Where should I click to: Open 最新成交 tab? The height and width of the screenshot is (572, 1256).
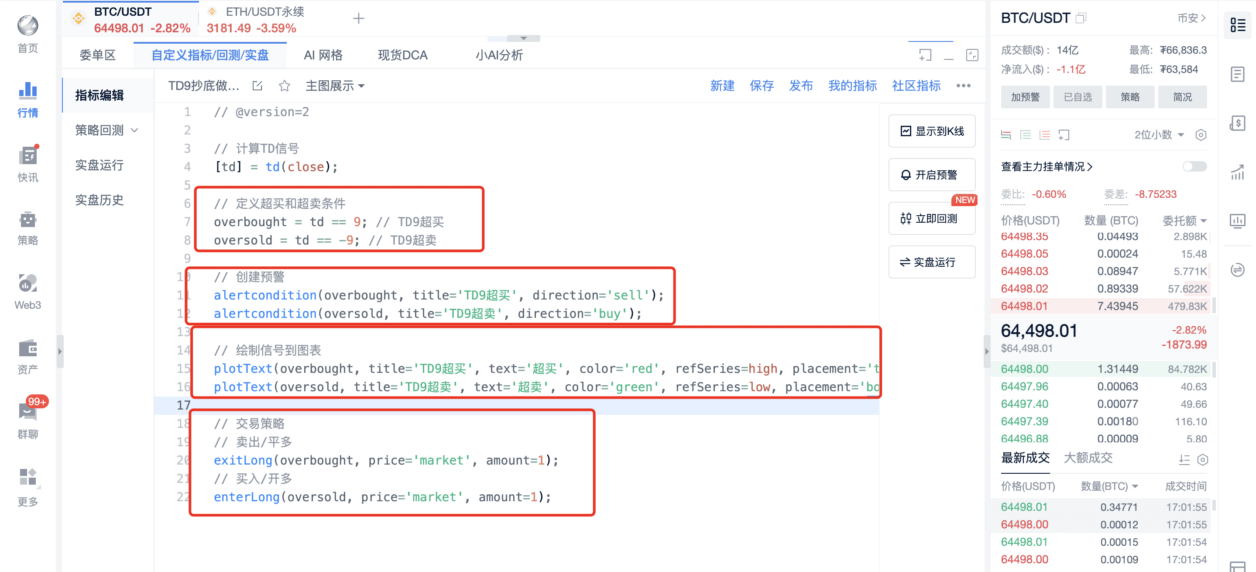pos(1025,458)
